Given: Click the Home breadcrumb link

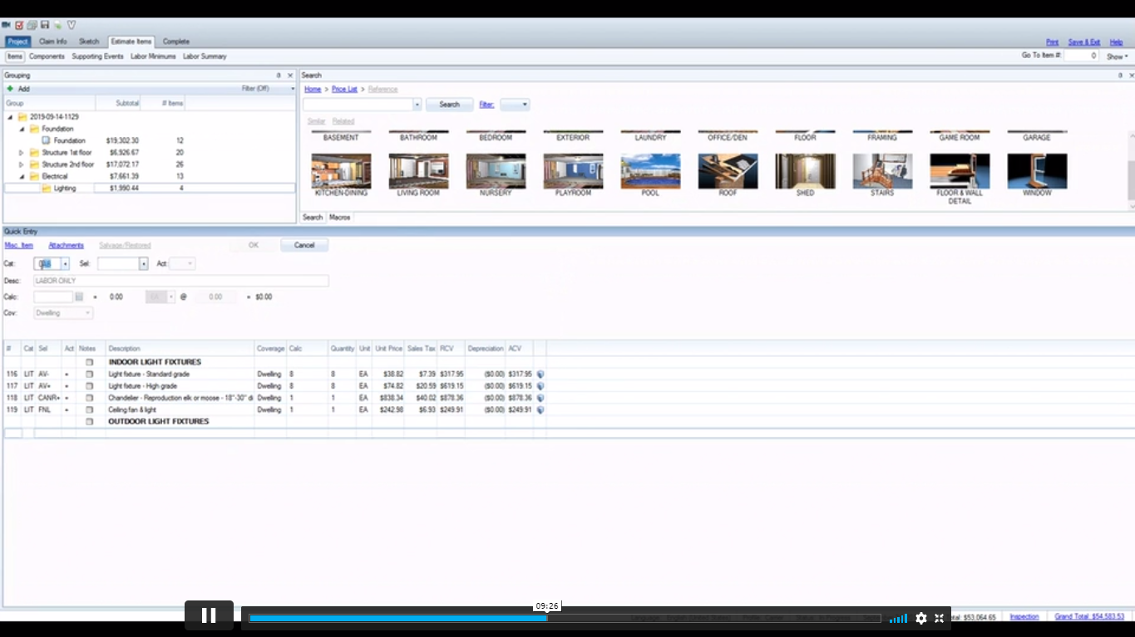Looking at the screenshot, I should [x=313, y=89].
